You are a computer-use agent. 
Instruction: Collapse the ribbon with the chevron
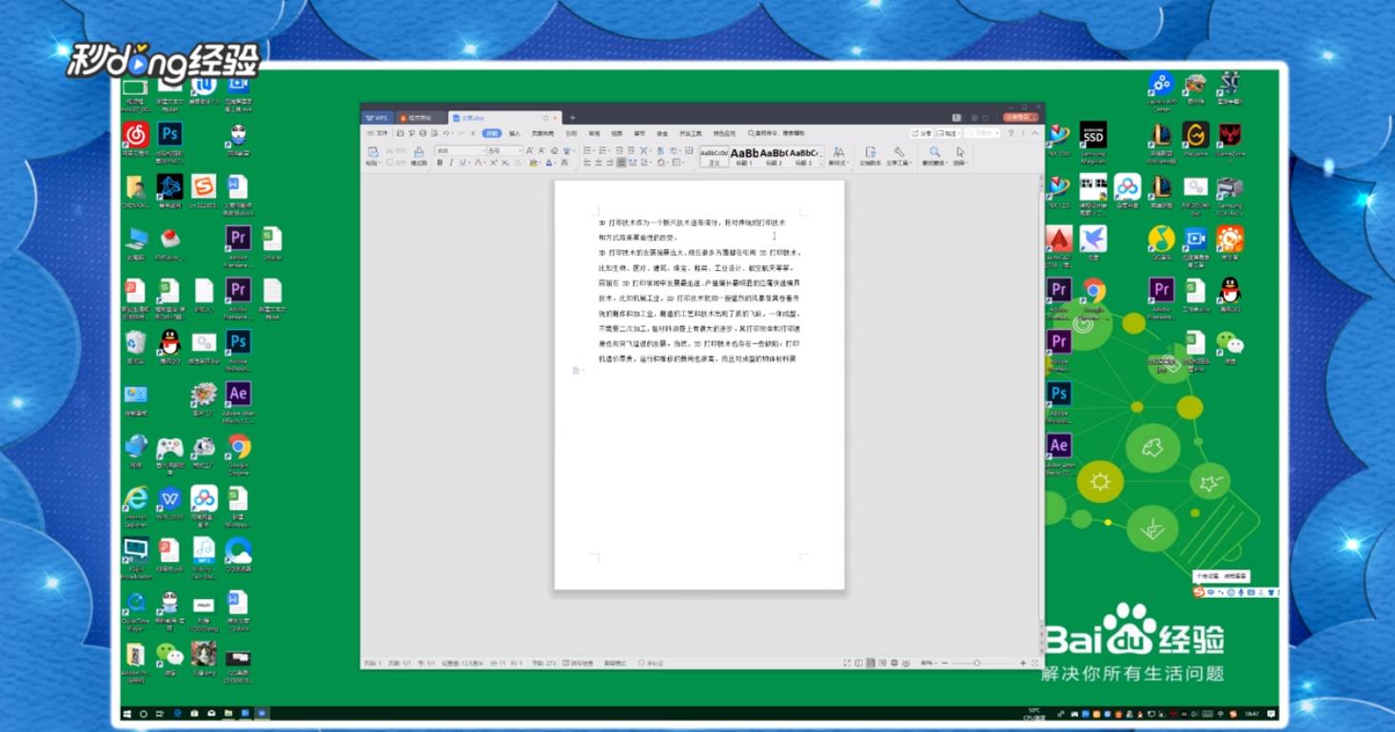point(1034,133)
